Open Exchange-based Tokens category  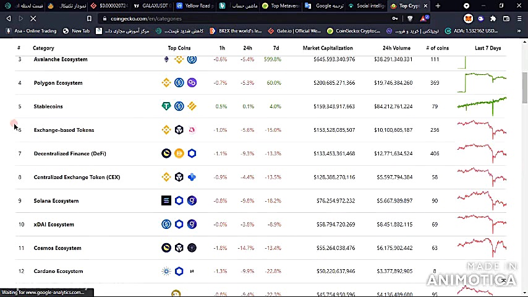(x=64, y=130)
